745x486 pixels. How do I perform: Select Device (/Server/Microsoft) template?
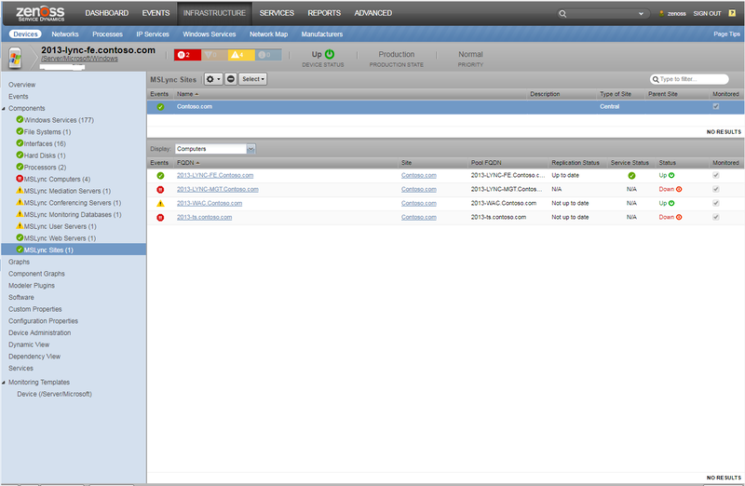[55, 395]
